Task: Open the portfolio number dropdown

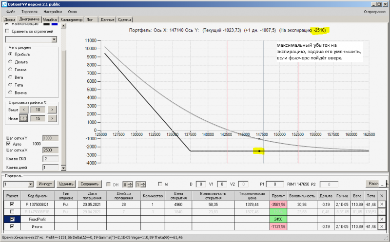Action: [x=31, y=185]
